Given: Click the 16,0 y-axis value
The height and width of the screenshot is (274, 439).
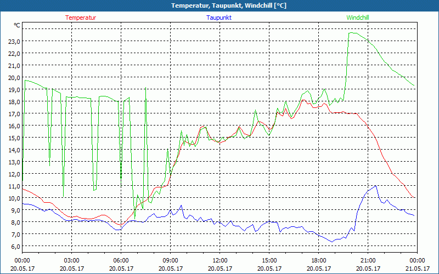Looking at the screenshot, I should click(x=14, y=126).
